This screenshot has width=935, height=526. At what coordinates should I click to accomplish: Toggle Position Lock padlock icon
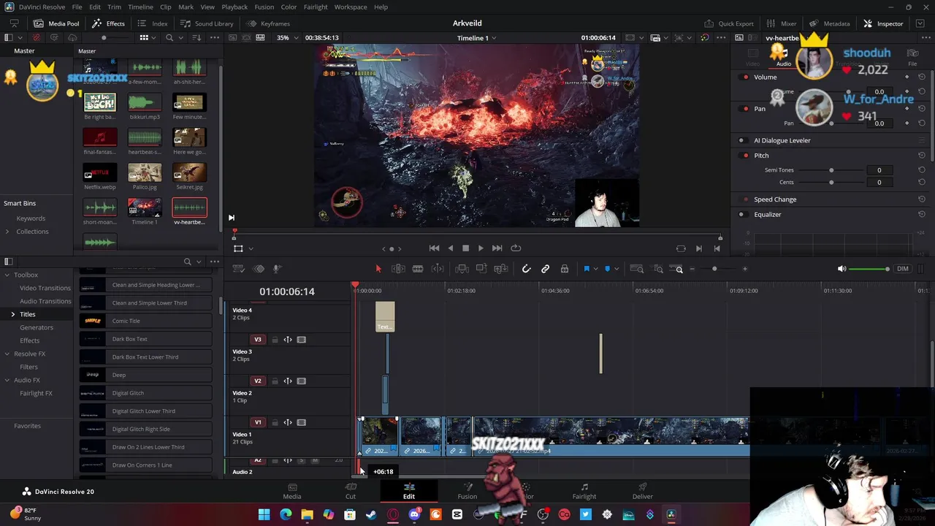[x=564, y=269]
